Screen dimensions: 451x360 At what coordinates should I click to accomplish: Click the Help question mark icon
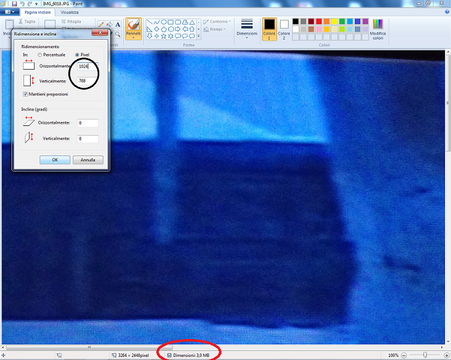tap(446, 12)
